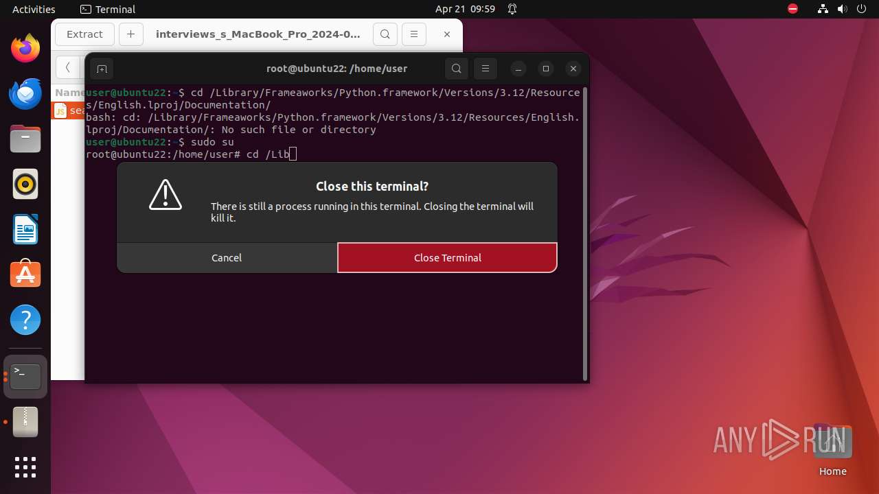Open the network status icon

pyautogui.click(x=823, y=9)
